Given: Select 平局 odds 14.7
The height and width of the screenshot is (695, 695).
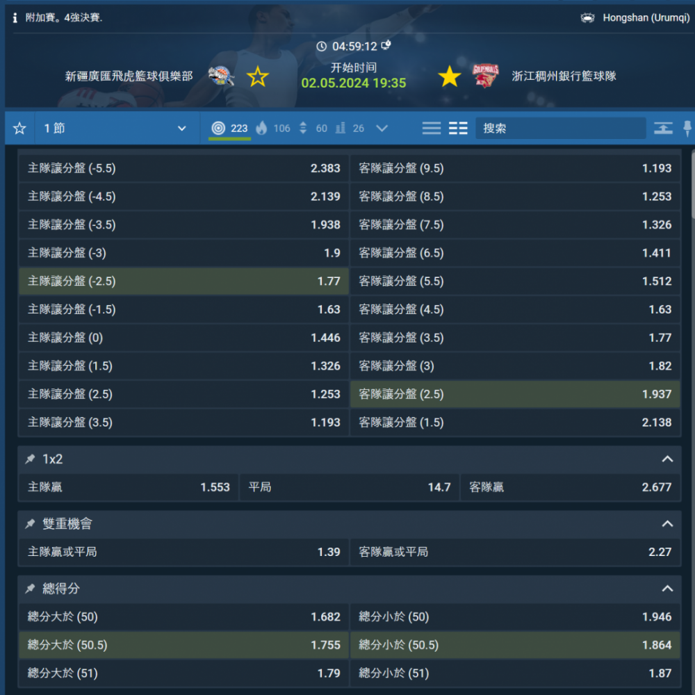Looking at the screenshot, I should [350, 488].
